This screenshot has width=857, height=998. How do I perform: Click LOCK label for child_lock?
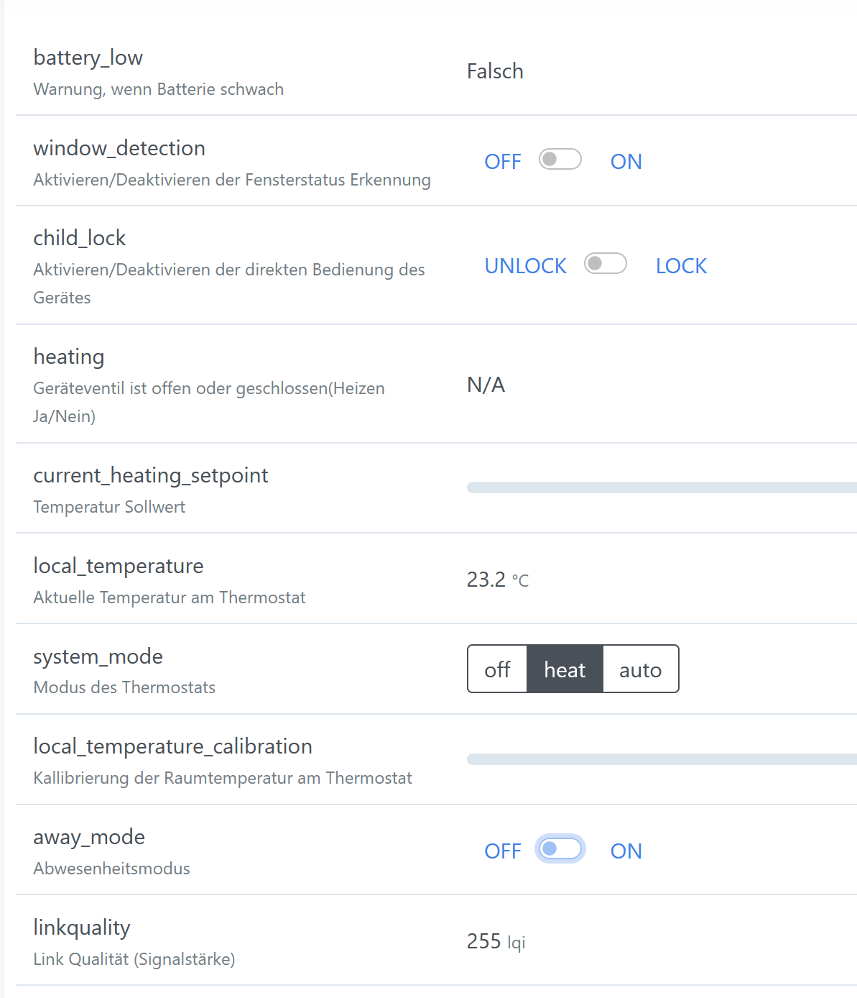[x=681, y=266]
